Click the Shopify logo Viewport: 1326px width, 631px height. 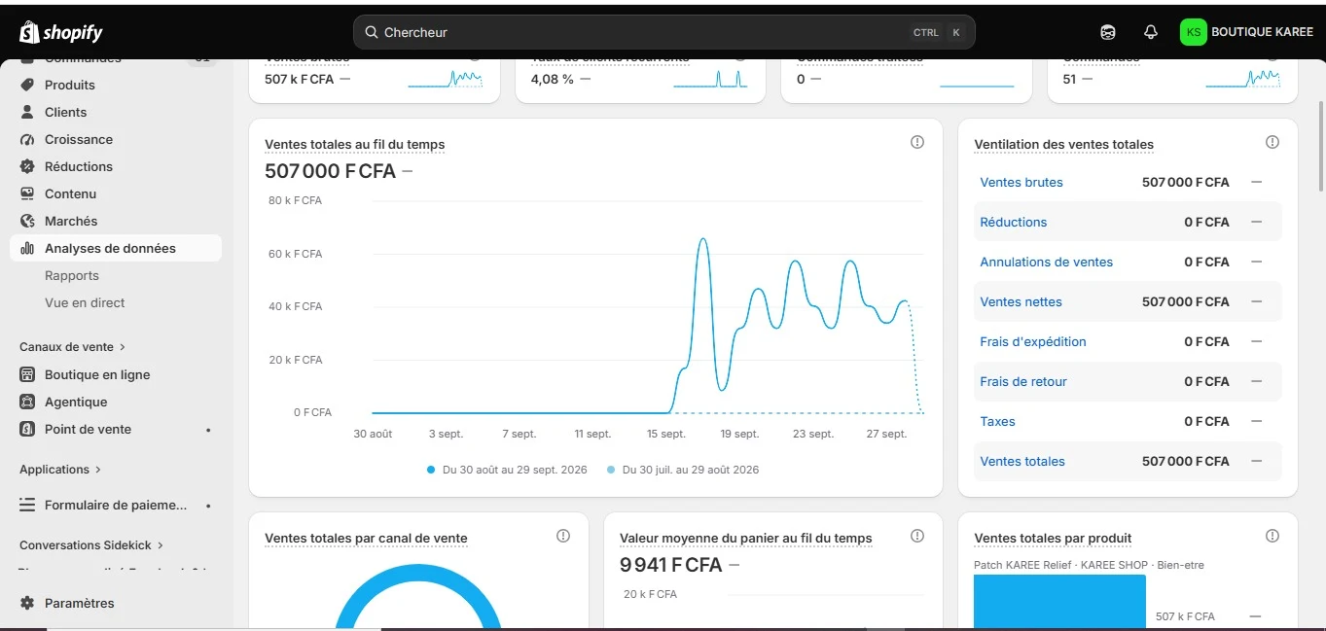point(61,32)
